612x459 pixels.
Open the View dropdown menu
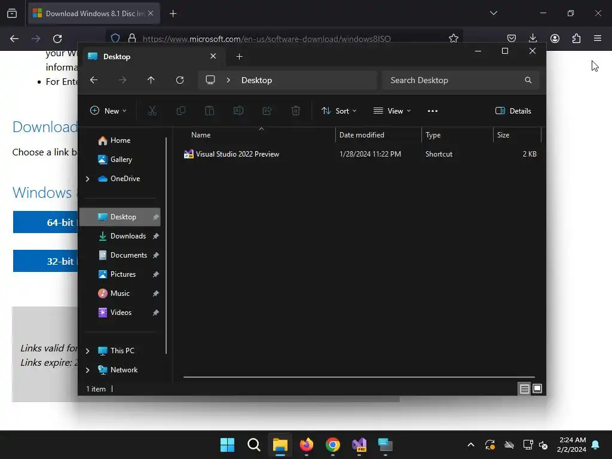pyautogui.click(x=392, y=111)
